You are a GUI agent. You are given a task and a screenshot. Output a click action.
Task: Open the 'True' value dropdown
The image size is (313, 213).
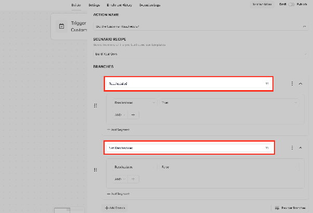(x=229, y=103)
